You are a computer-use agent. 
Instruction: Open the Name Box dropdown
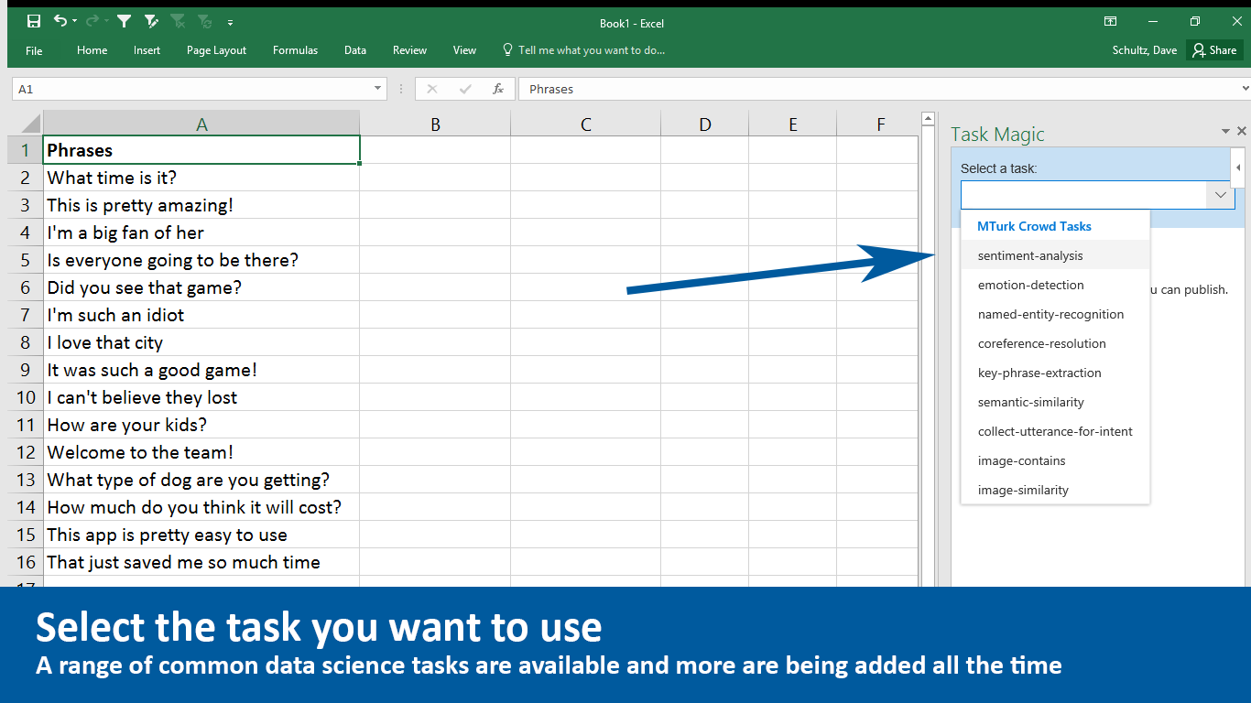point(378,89)
